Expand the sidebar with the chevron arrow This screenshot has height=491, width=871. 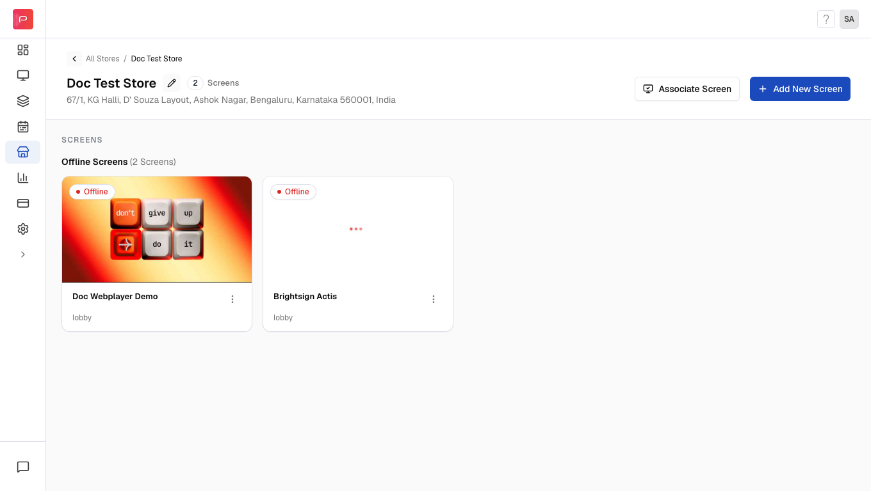pos(23,254)
